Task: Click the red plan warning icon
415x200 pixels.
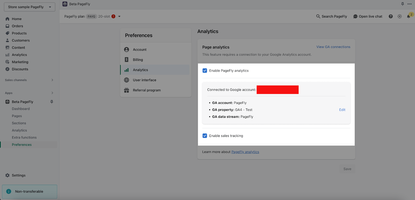Action: [x=113, y=16]
